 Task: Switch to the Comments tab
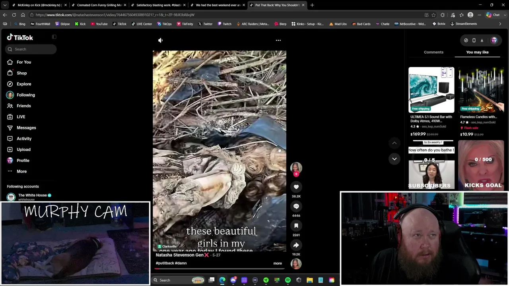(433, 52)
